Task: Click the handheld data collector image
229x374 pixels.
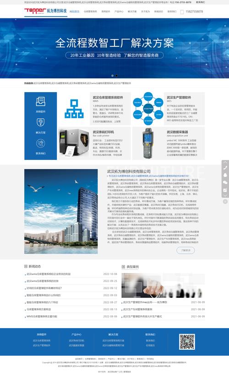Action: point(148,143)
